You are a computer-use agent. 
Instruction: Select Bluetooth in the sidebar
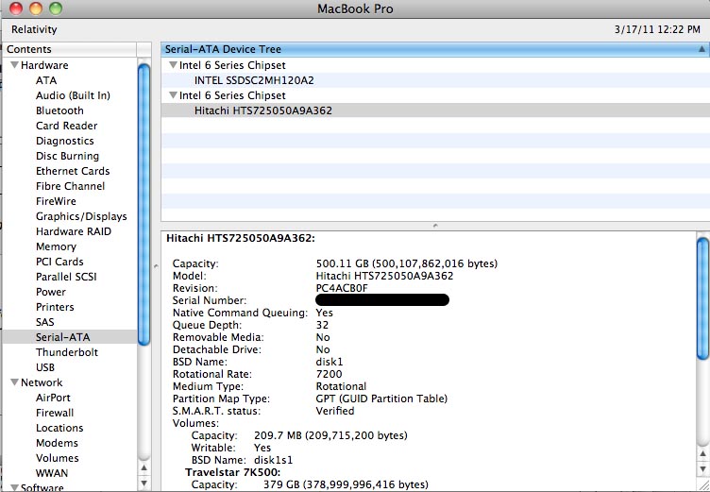tap(59, 110)
